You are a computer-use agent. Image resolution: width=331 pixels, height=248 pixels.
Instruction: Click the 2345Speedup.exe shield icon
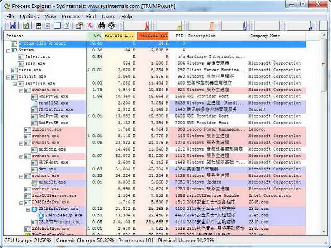pyautogui.click(x=41, y=216)
